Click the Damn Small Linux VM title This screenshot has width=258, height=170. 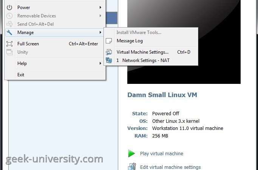pos(162,95)
